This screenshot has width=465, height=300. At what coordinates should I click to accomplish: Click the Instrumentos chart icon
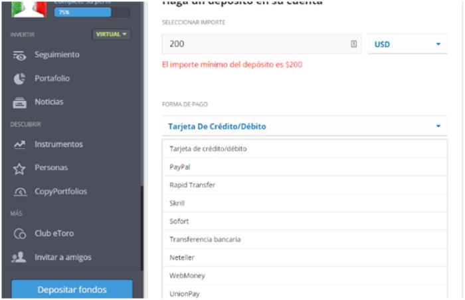coord(19,144)
